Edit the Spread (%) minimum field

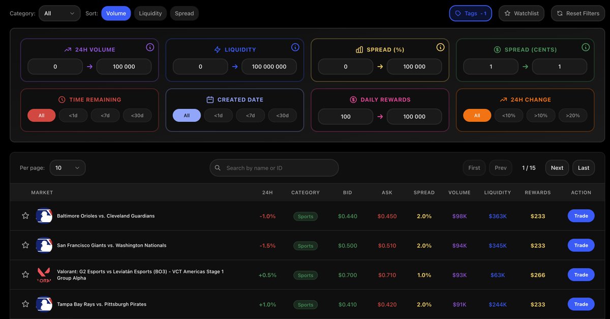346,66
